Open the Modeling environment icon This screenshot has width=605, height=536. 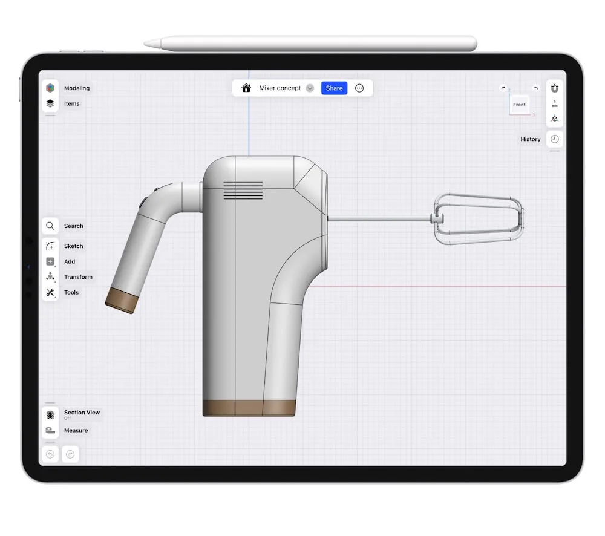pos(51,87)
